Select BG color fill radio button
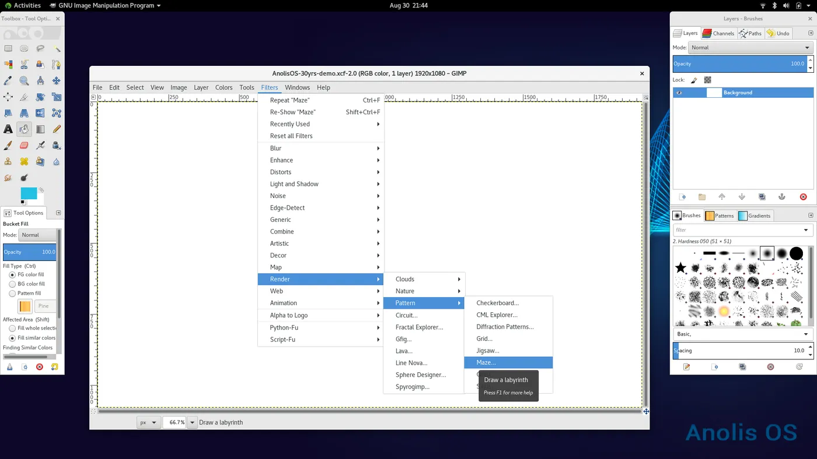The image size is (817, 459). pos(12,284)
